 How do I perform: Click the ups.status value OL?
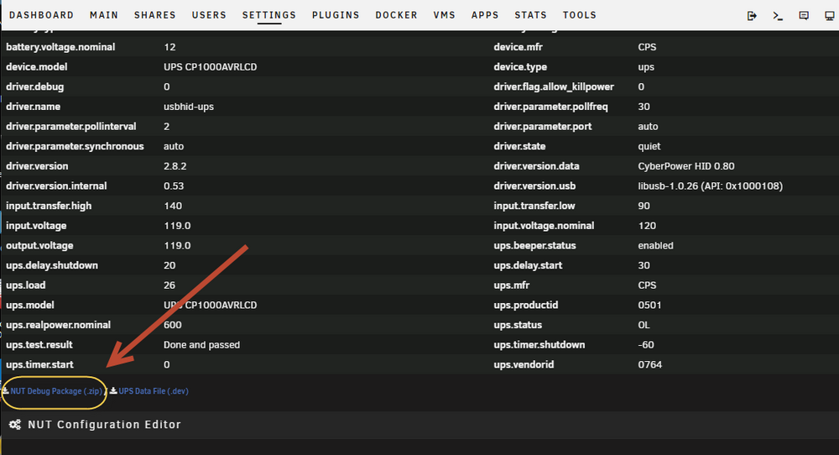644,325
